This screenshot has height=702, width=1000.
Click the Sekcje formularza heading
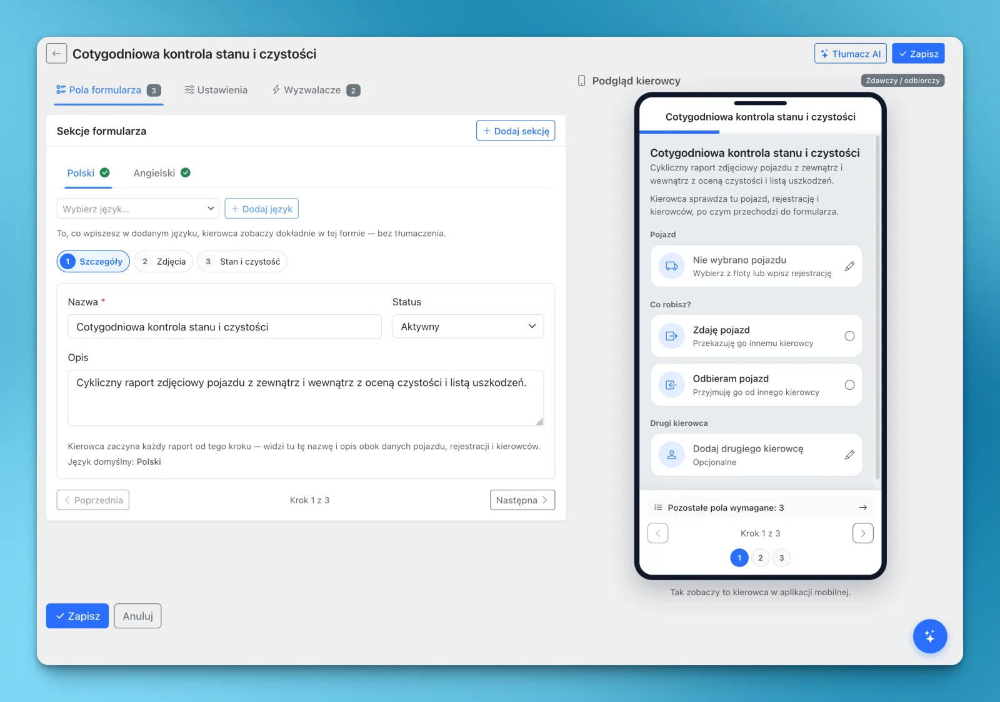tap(101, 131)
